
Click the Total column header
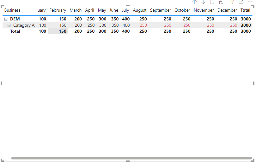tap(246, 10)
